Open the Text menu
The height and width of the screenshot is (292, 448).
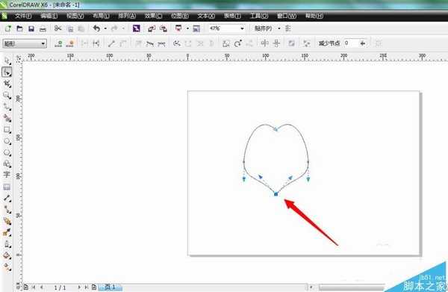coord(206,16)
